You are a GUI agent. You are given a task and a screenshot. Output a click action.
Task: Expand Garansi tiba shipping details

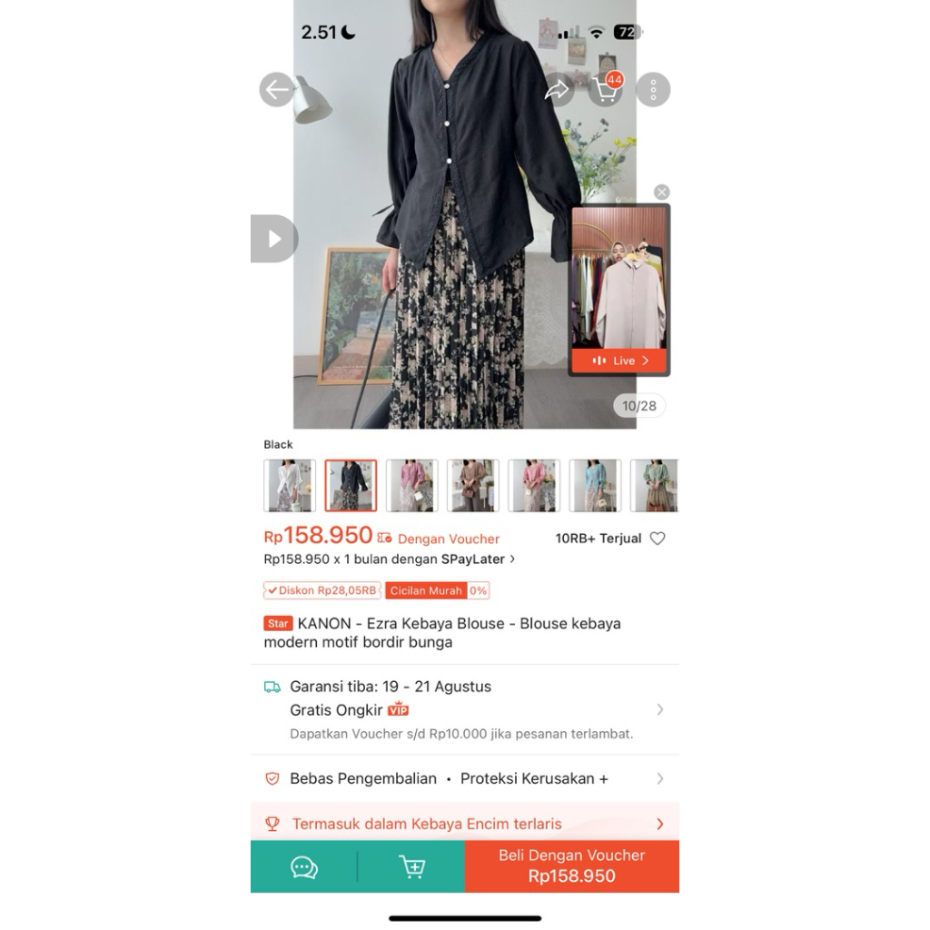pyautogui.click(x=465, y=710)
